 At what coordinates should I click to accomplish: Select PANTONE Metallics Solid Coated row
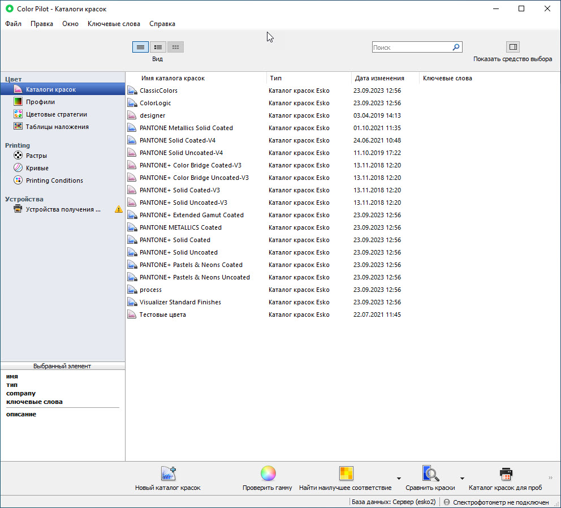pos(343,128)
